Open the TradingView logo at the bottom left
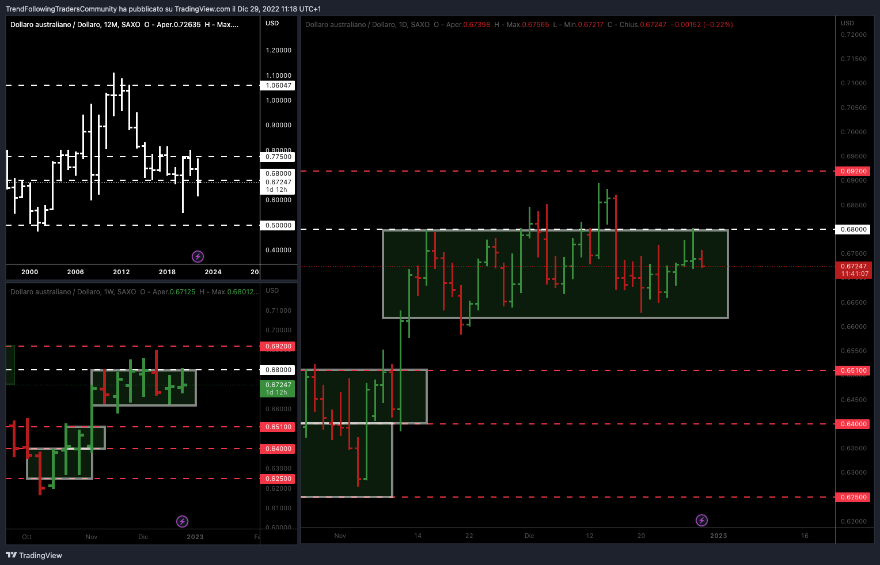 34,555
